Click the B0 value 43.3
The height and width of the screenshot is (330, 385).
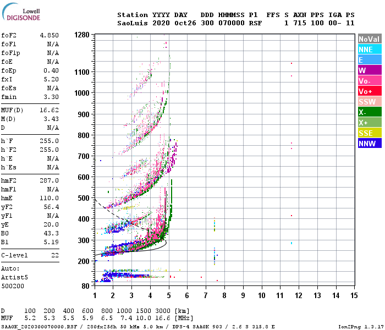coord(51,234)
